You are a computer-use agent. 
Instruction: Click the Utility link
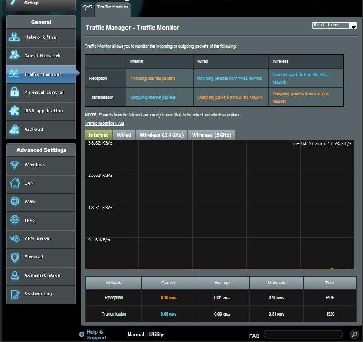pyautogui.click(x=156, y=335)
